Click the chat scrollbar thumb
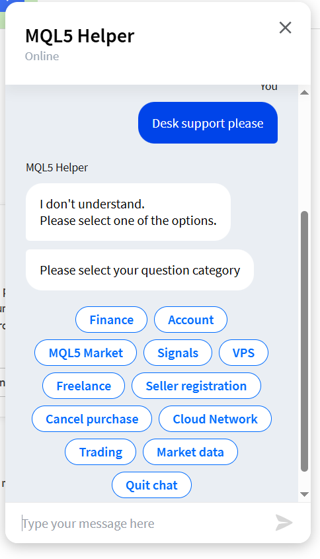 [304, 341]
